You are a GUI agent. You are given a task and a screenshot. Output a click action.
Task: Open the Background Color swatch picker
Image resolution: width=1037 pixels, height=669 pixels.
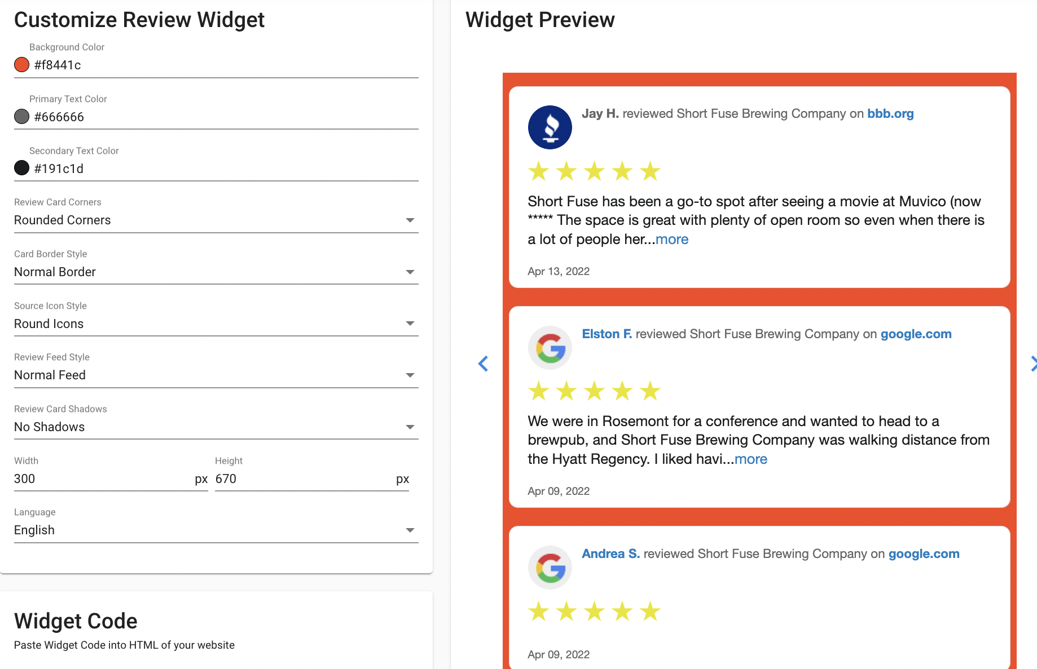(21, 65)
